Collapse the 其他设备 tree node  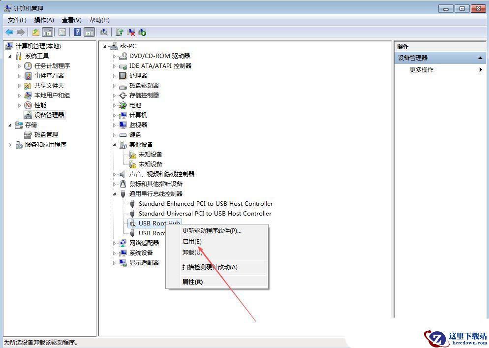[x=115, y=145]
